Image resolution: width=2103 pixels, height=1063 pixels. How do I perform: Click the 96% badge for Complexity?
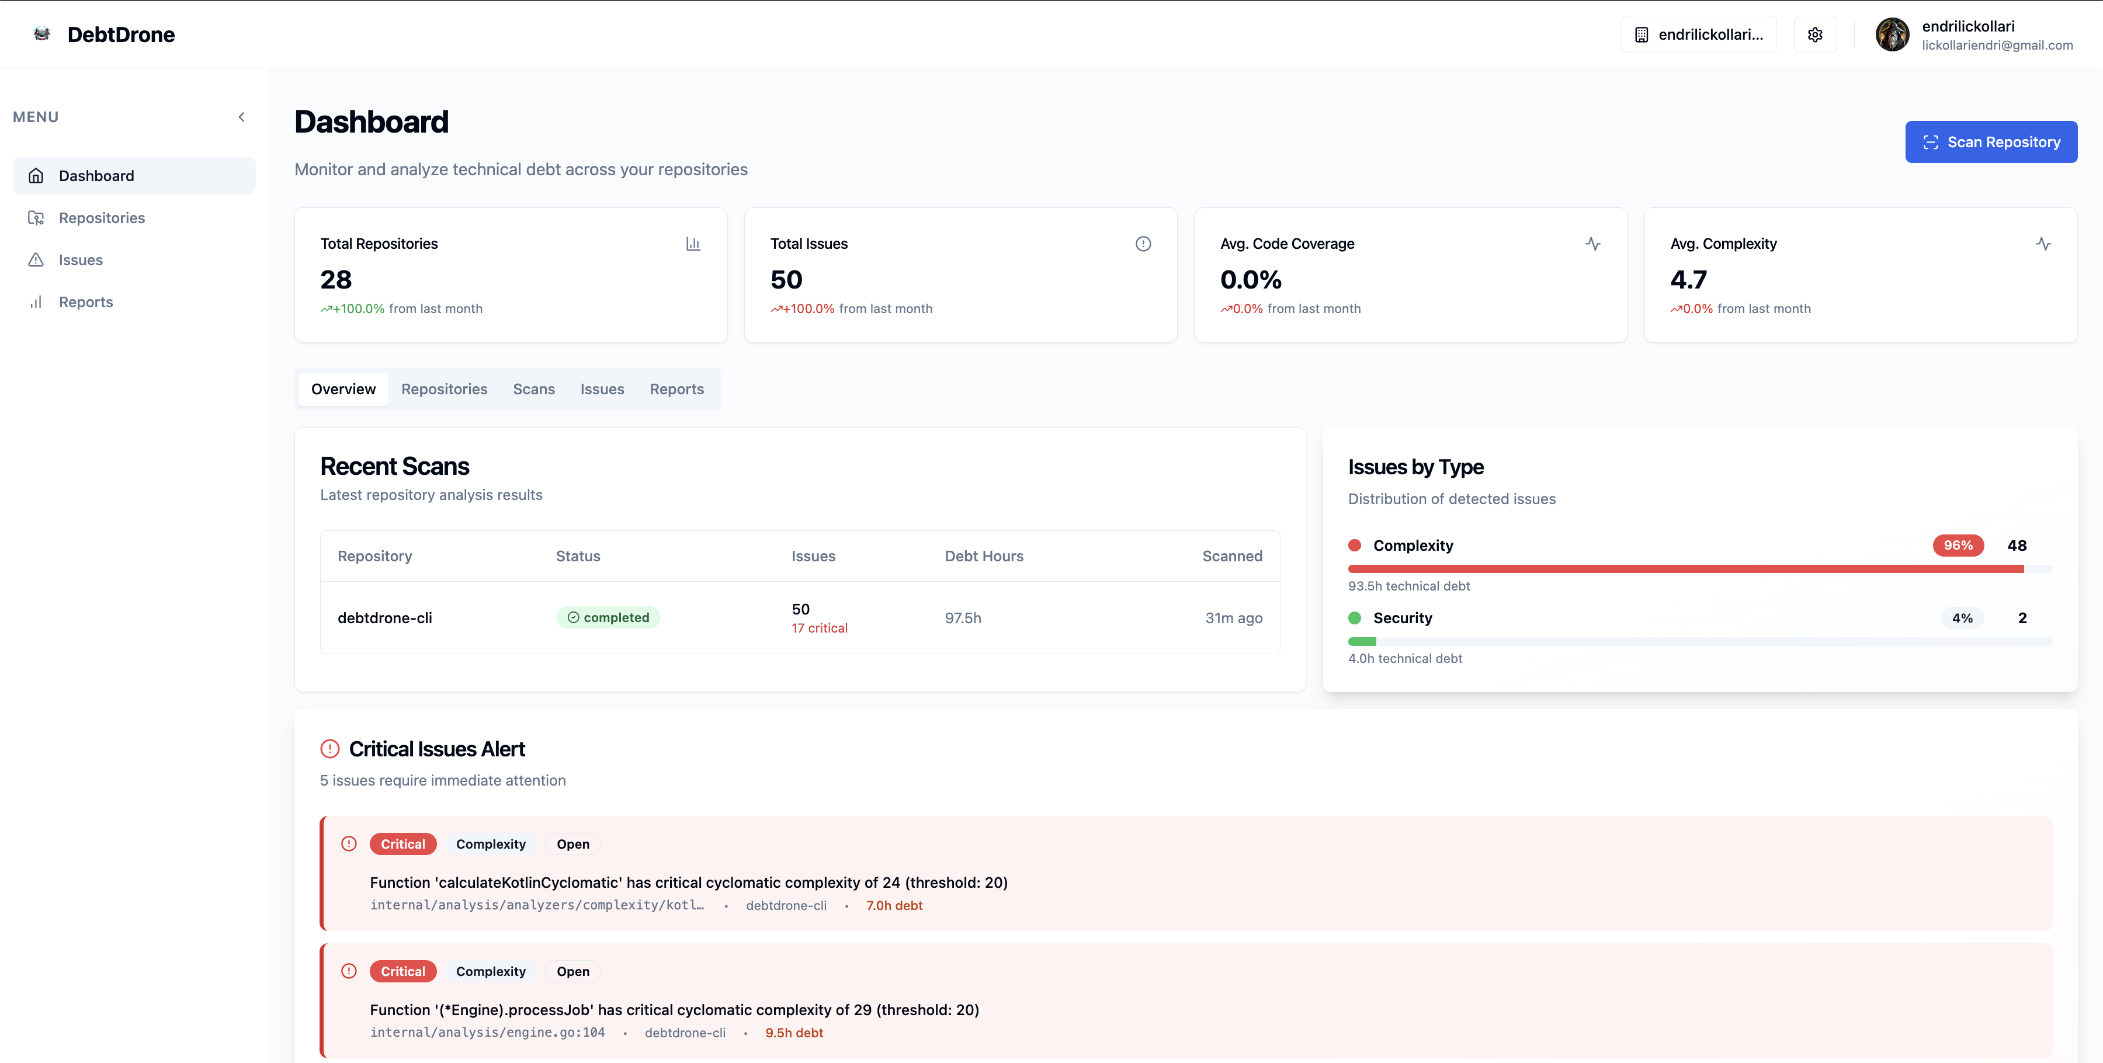1958,546
